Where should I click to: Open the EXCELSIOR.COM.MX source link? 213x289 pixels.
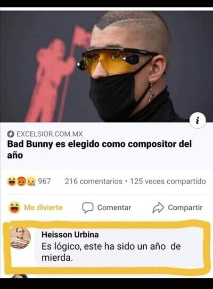click(x=50, y=134)
